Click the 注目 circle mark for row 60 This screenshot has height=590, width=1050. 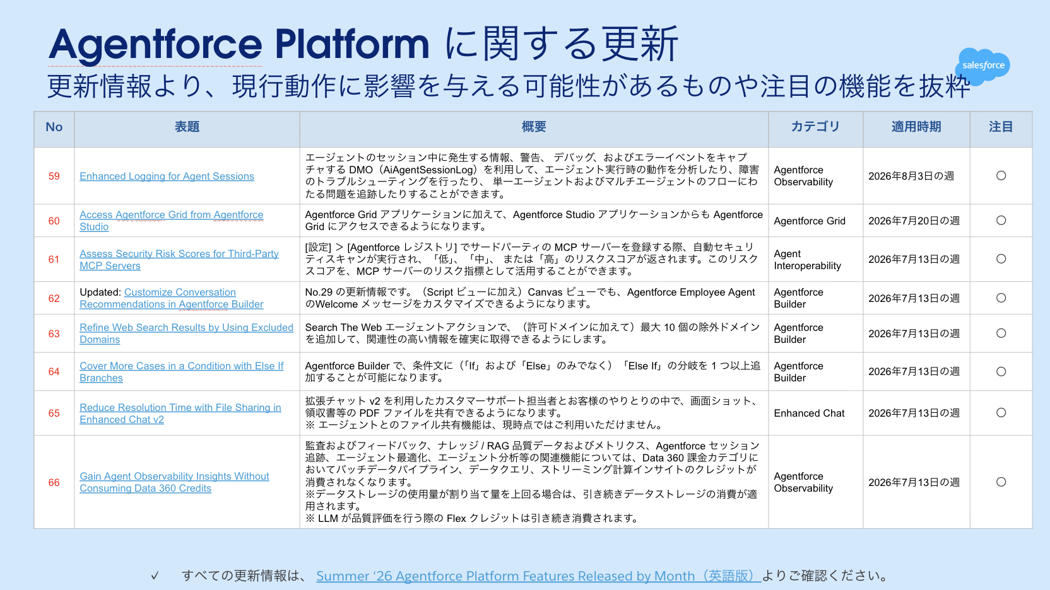pos(1001,221)
